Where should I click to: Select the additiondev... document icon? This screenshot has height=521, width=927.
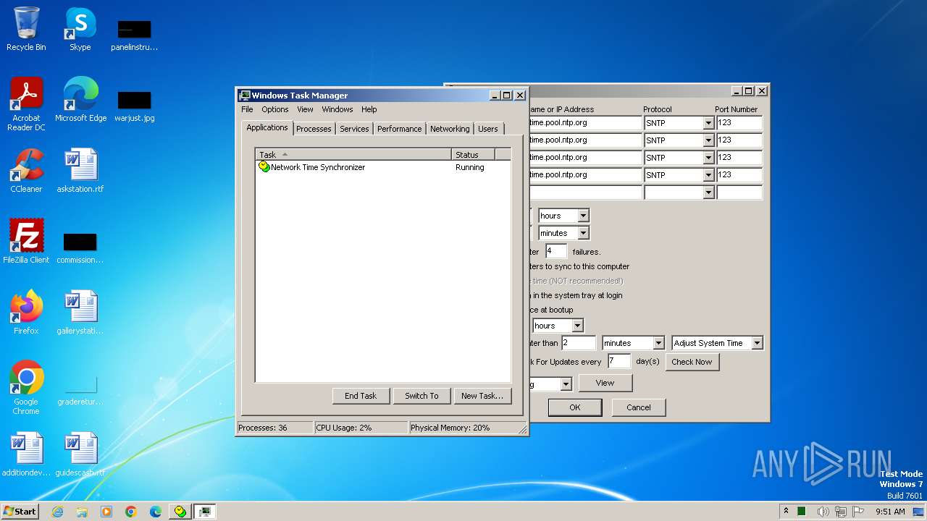coord(26,454)
